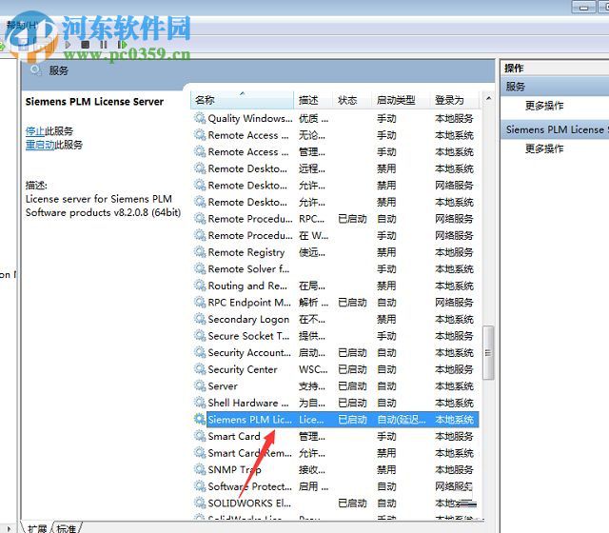Click the Shell Hardware service gear icon

pos(200,402)
